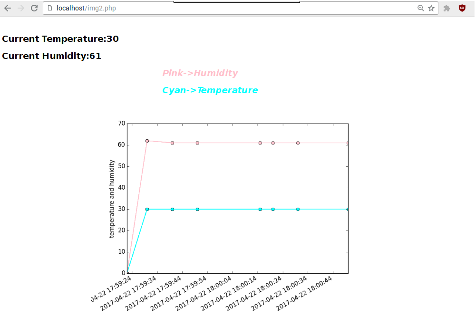The image size is (475, 317).
Task: Bookmark this page with the star icon
Action: (x=431, y=8)
